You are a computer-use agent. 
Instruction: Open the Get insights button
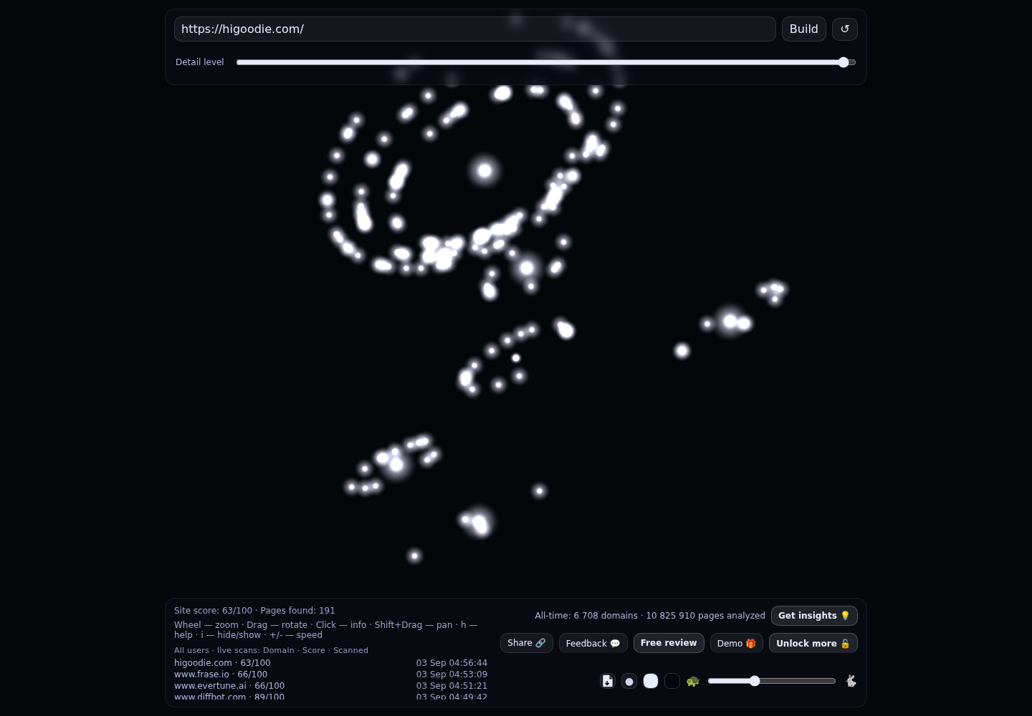point(814,616)
